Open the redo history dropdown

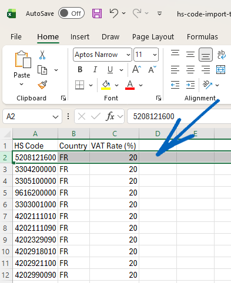pos(146,14)
